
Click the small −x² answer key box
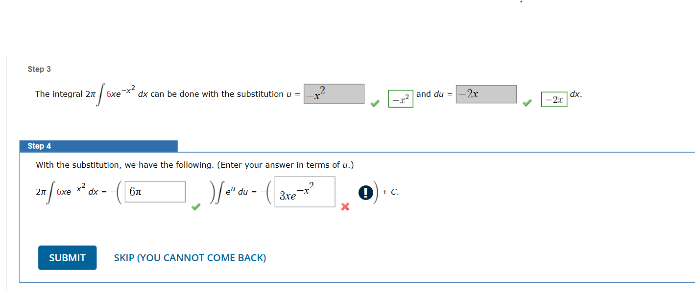401,98
